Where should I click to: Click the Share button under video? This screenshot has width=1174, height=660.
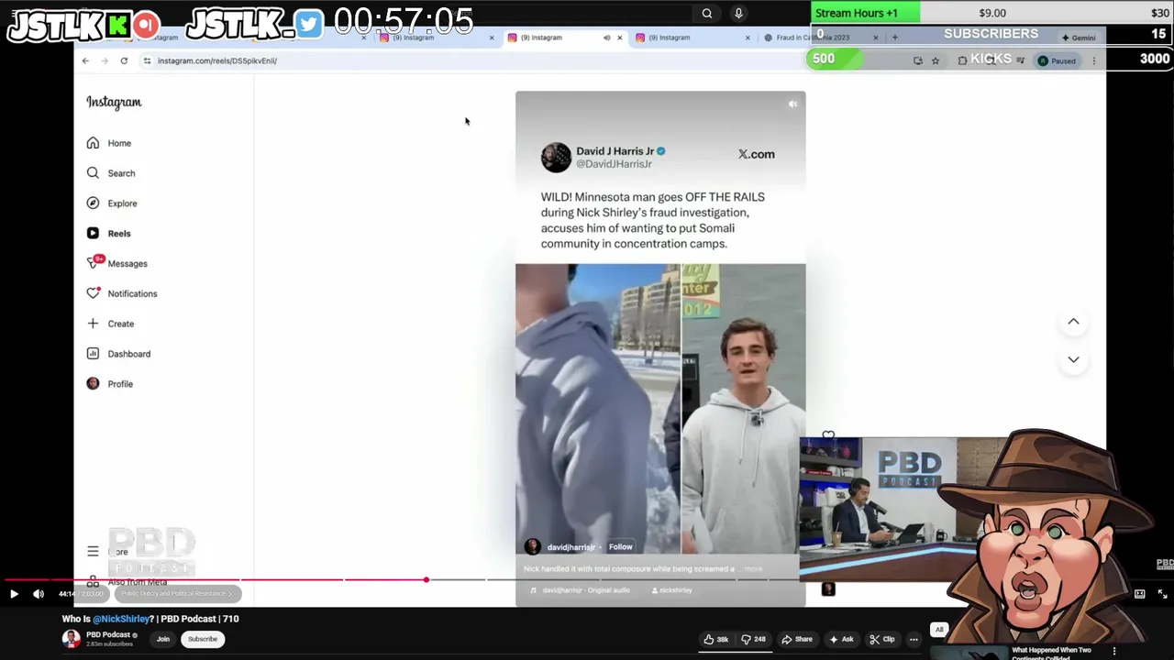pos(797,639)
